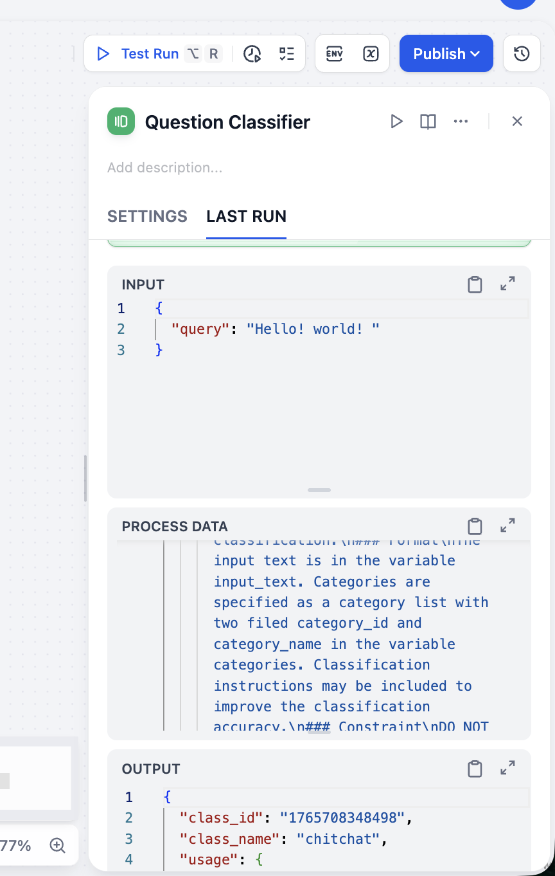Screen dimensions: 555x876
Task: Open the version history icon
Action: pyautogui.click(x=522, y=53)
